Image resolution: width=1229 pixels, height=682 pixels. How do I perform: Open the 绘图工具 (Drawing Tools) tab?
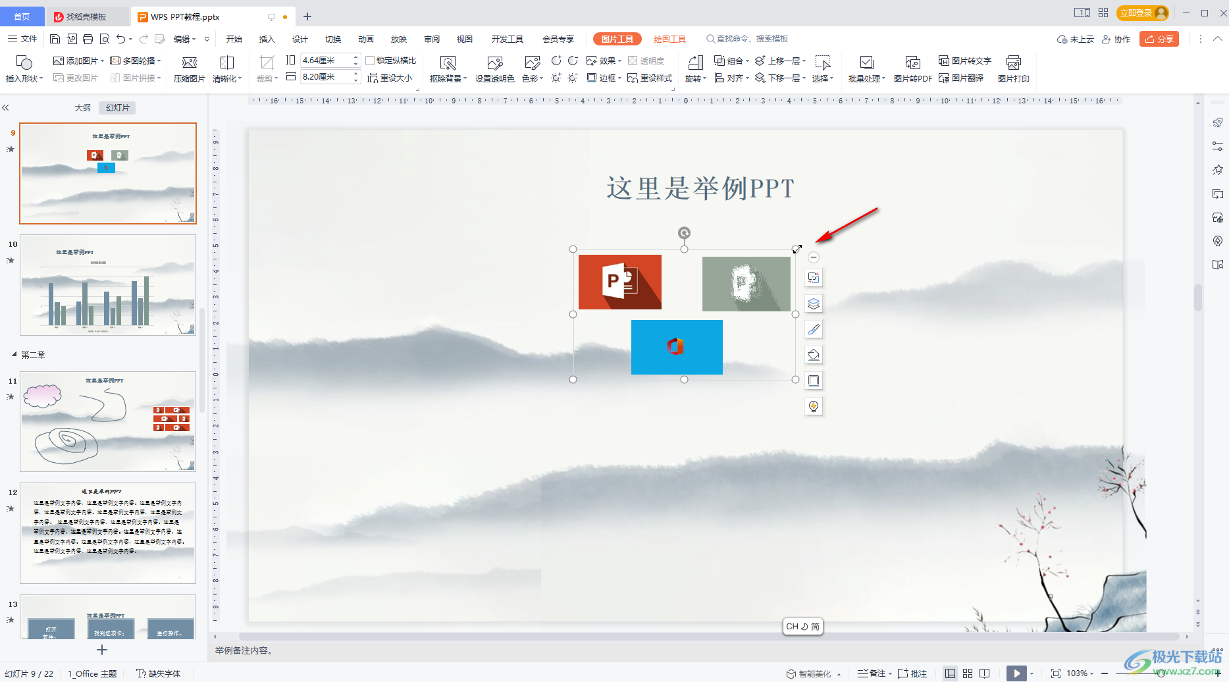(x=669, y=39)
